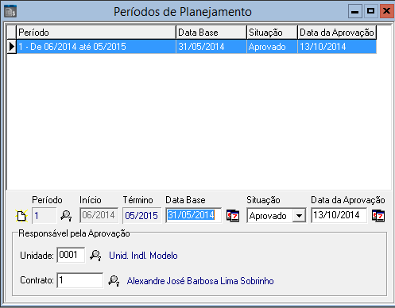
Task: Open the Período search magnifier icon
Action: tap(66, 216)
